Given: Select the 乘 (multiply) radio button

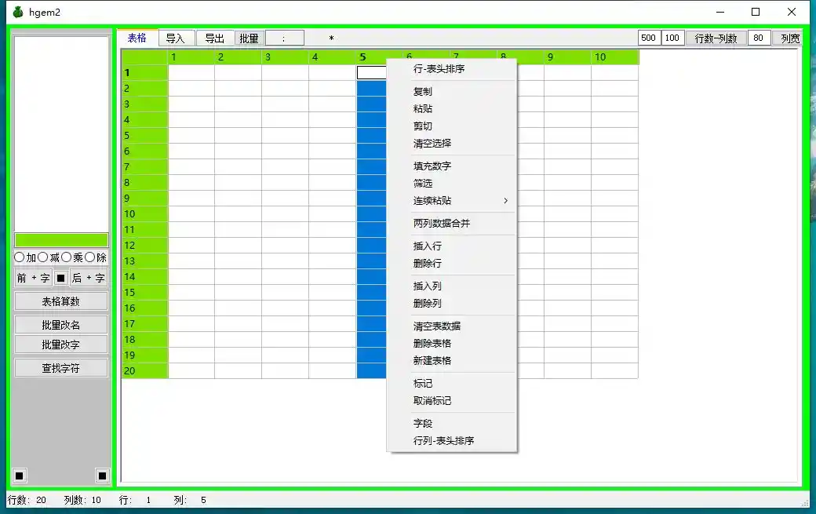Looking at the screenshot, I should coord(66,257).
